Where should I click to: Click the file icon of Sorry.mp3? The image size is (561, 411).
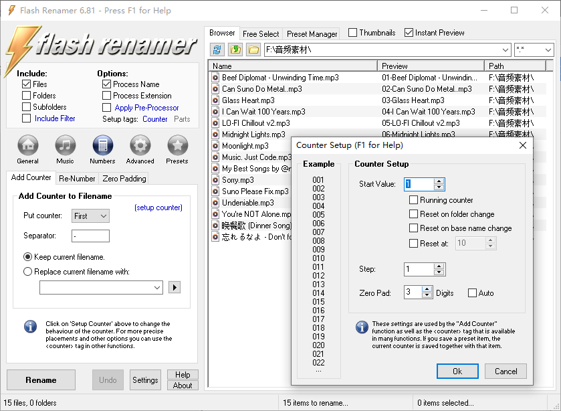pos(215,180)
